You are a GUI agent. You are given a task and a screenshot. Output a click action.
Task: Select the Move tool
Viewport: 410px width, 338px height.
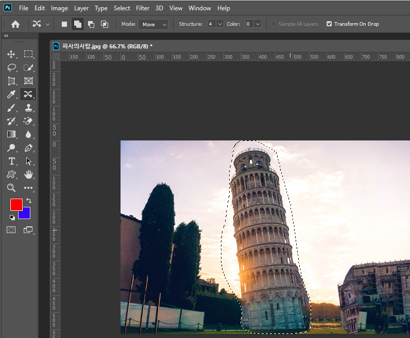11,54
